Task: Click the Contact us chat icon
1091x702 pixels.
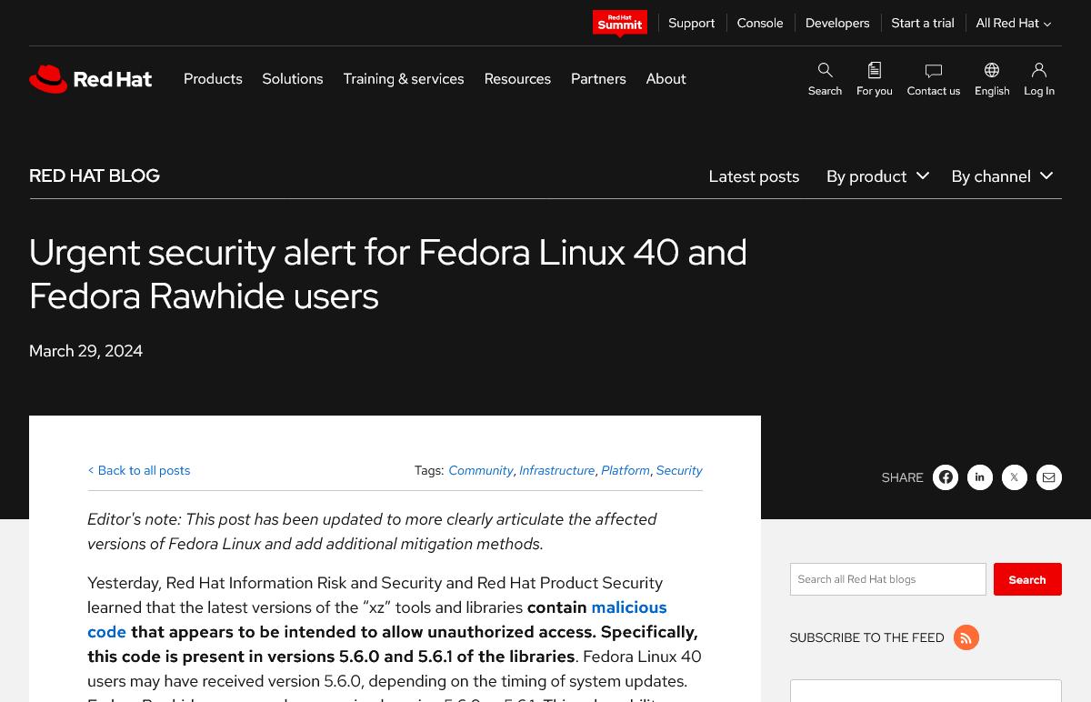Action: (933, 71)
